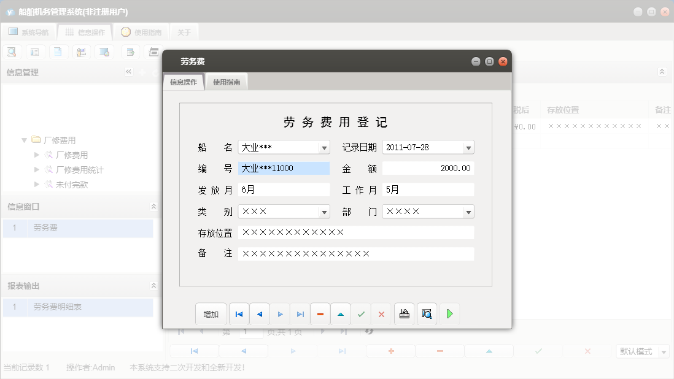Image resolution: width=674 pixels, height=379 pixels.
Task: Click the 增加 button to add a record
Action: (x=211, y=313)
